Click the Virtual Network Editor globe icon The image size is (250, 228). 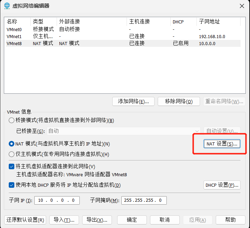(x=7, y=6)
